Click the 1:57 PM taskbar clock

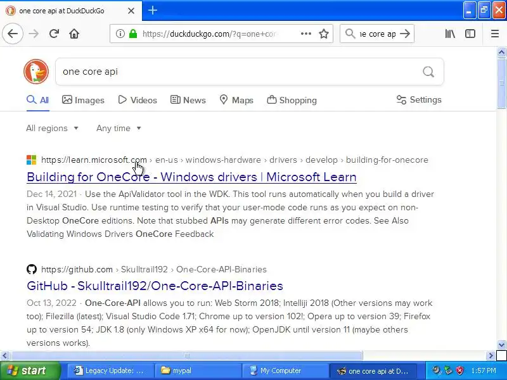(x=484, y=370)
